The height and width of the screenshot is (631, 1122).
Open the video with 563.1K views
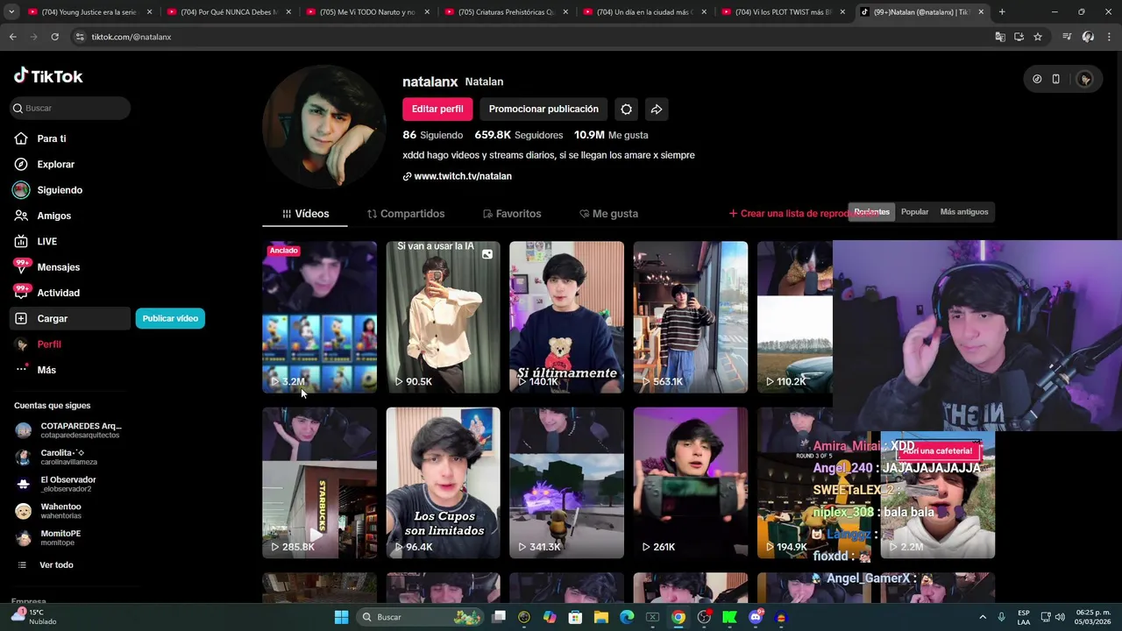690,317
